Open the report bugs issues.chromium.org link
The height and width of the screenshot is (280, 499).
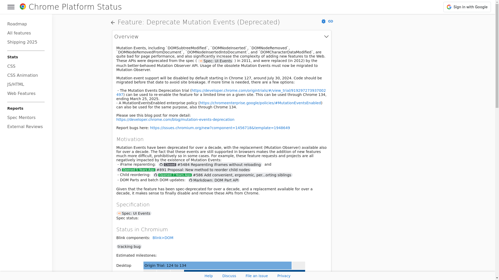(x=220, y=128)
